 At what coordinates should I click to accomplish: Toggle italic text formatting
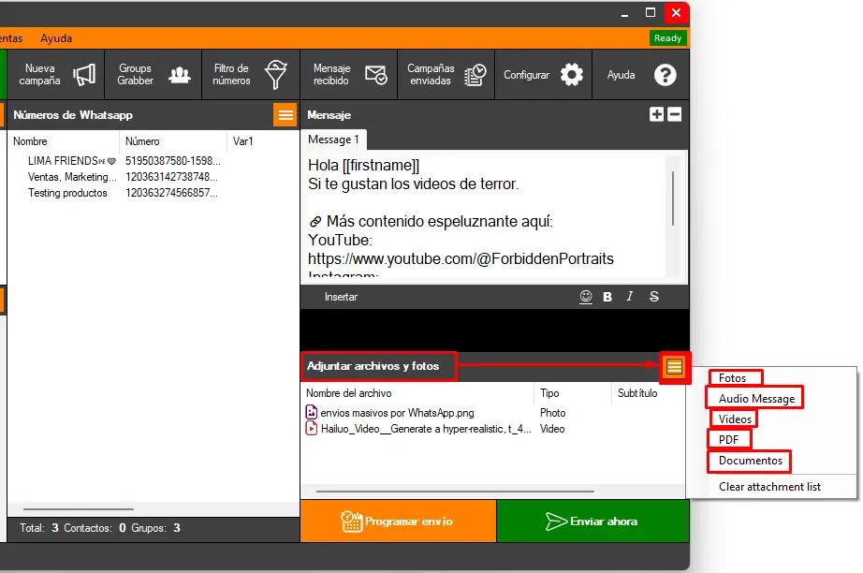tap(630, 297)
